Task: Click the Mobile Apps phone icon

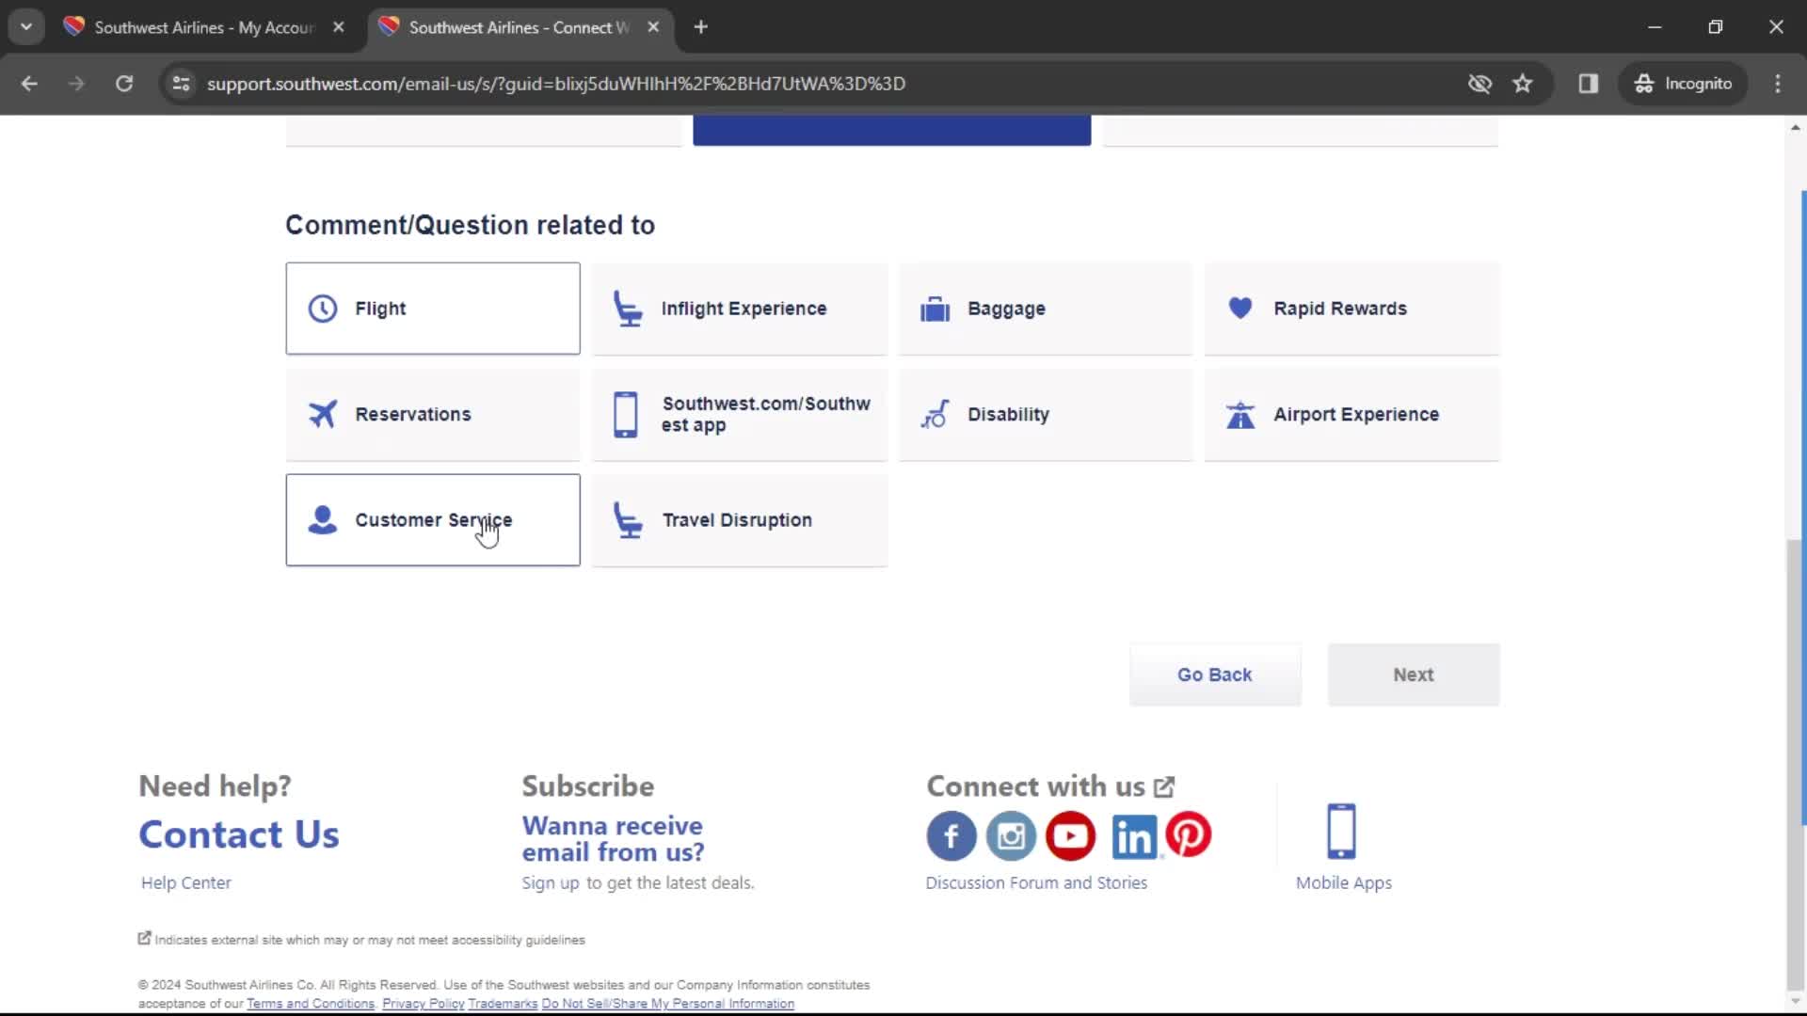Action: click(1341, 831)
